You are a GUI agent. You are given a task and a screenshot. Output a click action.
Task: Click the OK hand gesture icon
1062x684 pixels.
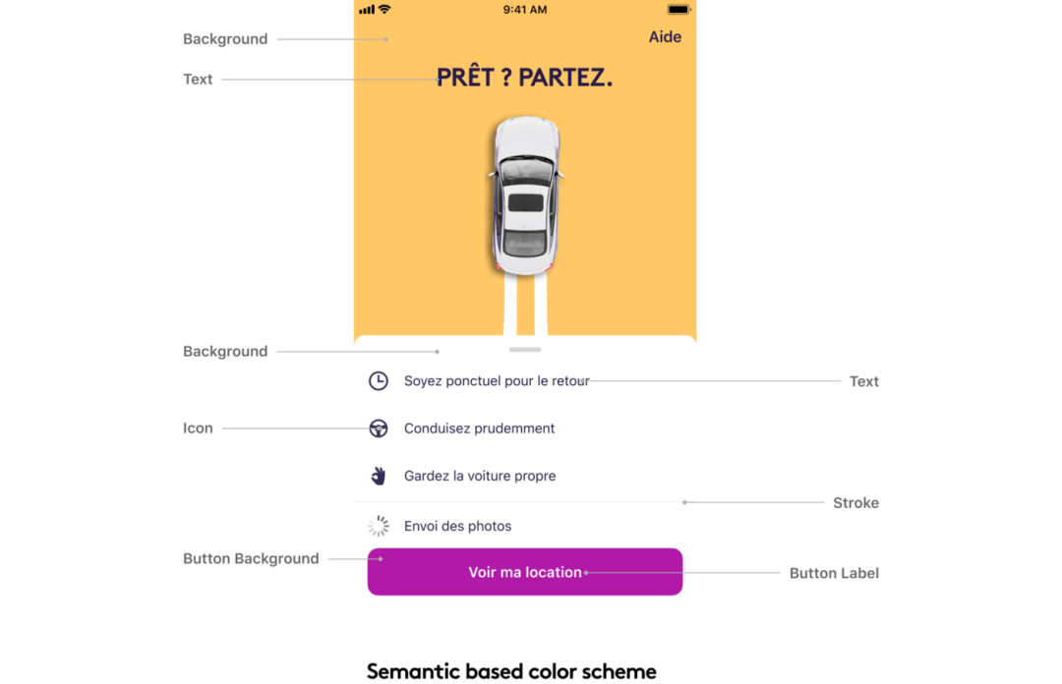(379, 476)
